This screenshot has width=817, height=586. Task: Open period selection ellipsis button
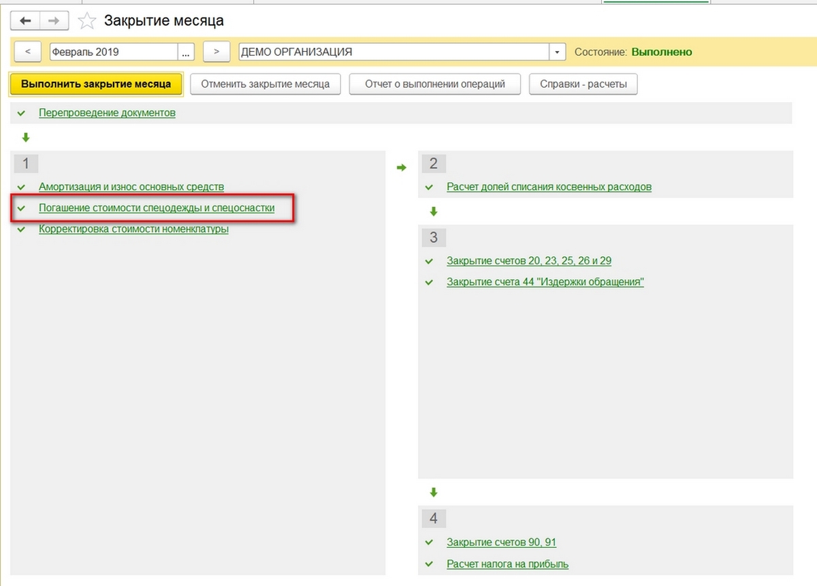[x=186, y=52]
